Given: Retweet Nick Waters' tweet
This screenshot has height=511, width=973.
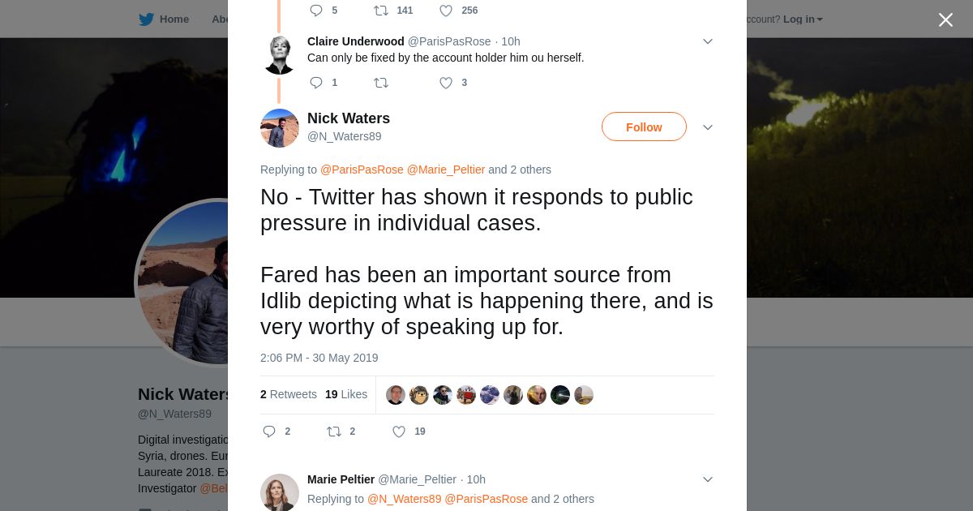Looking at the screenshot, I should point(333,432).
